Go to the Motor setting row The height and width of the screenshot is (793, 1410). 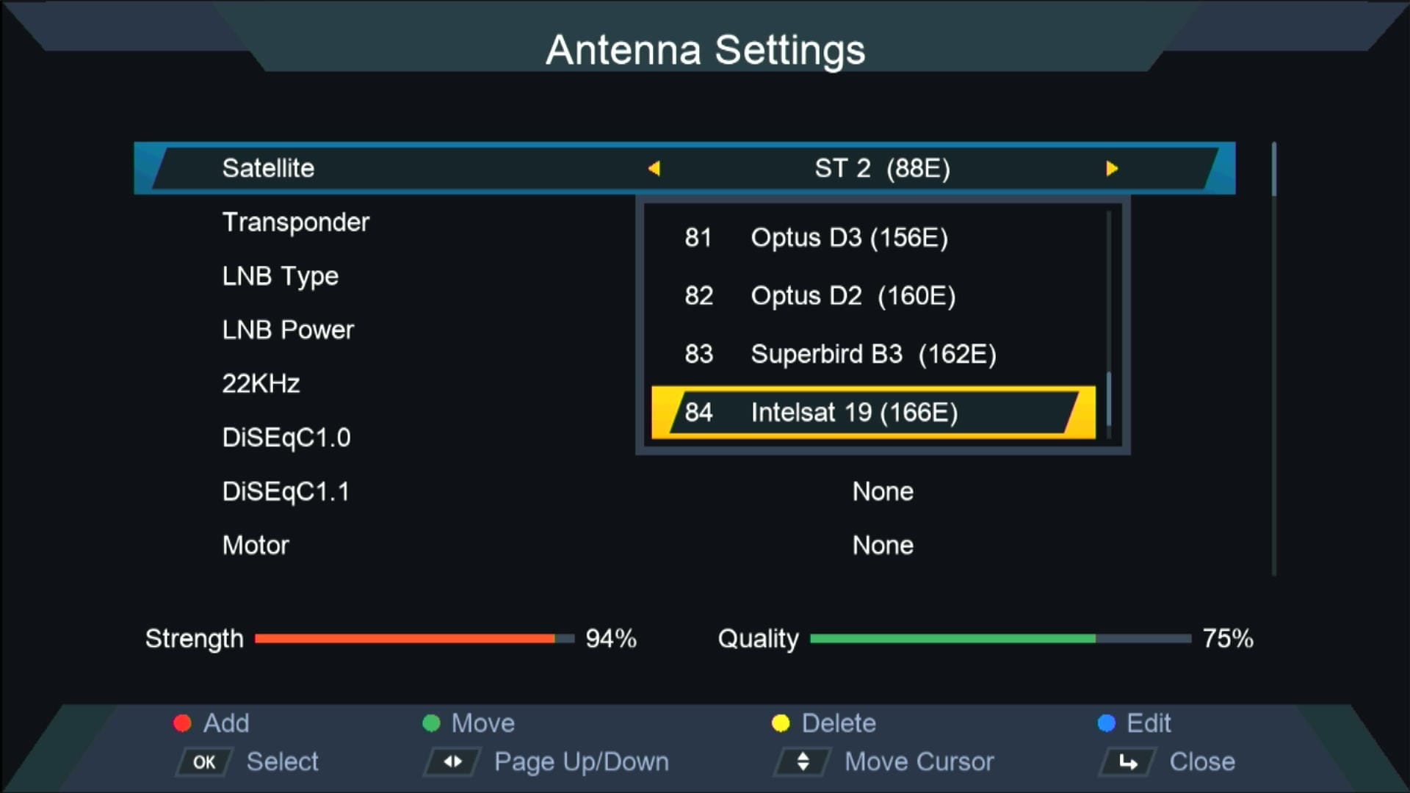[256, 546]
